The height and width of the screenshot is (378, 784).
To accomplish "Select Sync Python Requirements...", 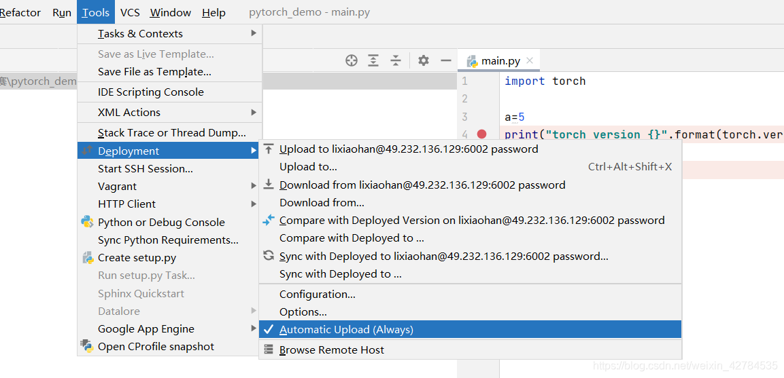I will [x=169, y=240].
